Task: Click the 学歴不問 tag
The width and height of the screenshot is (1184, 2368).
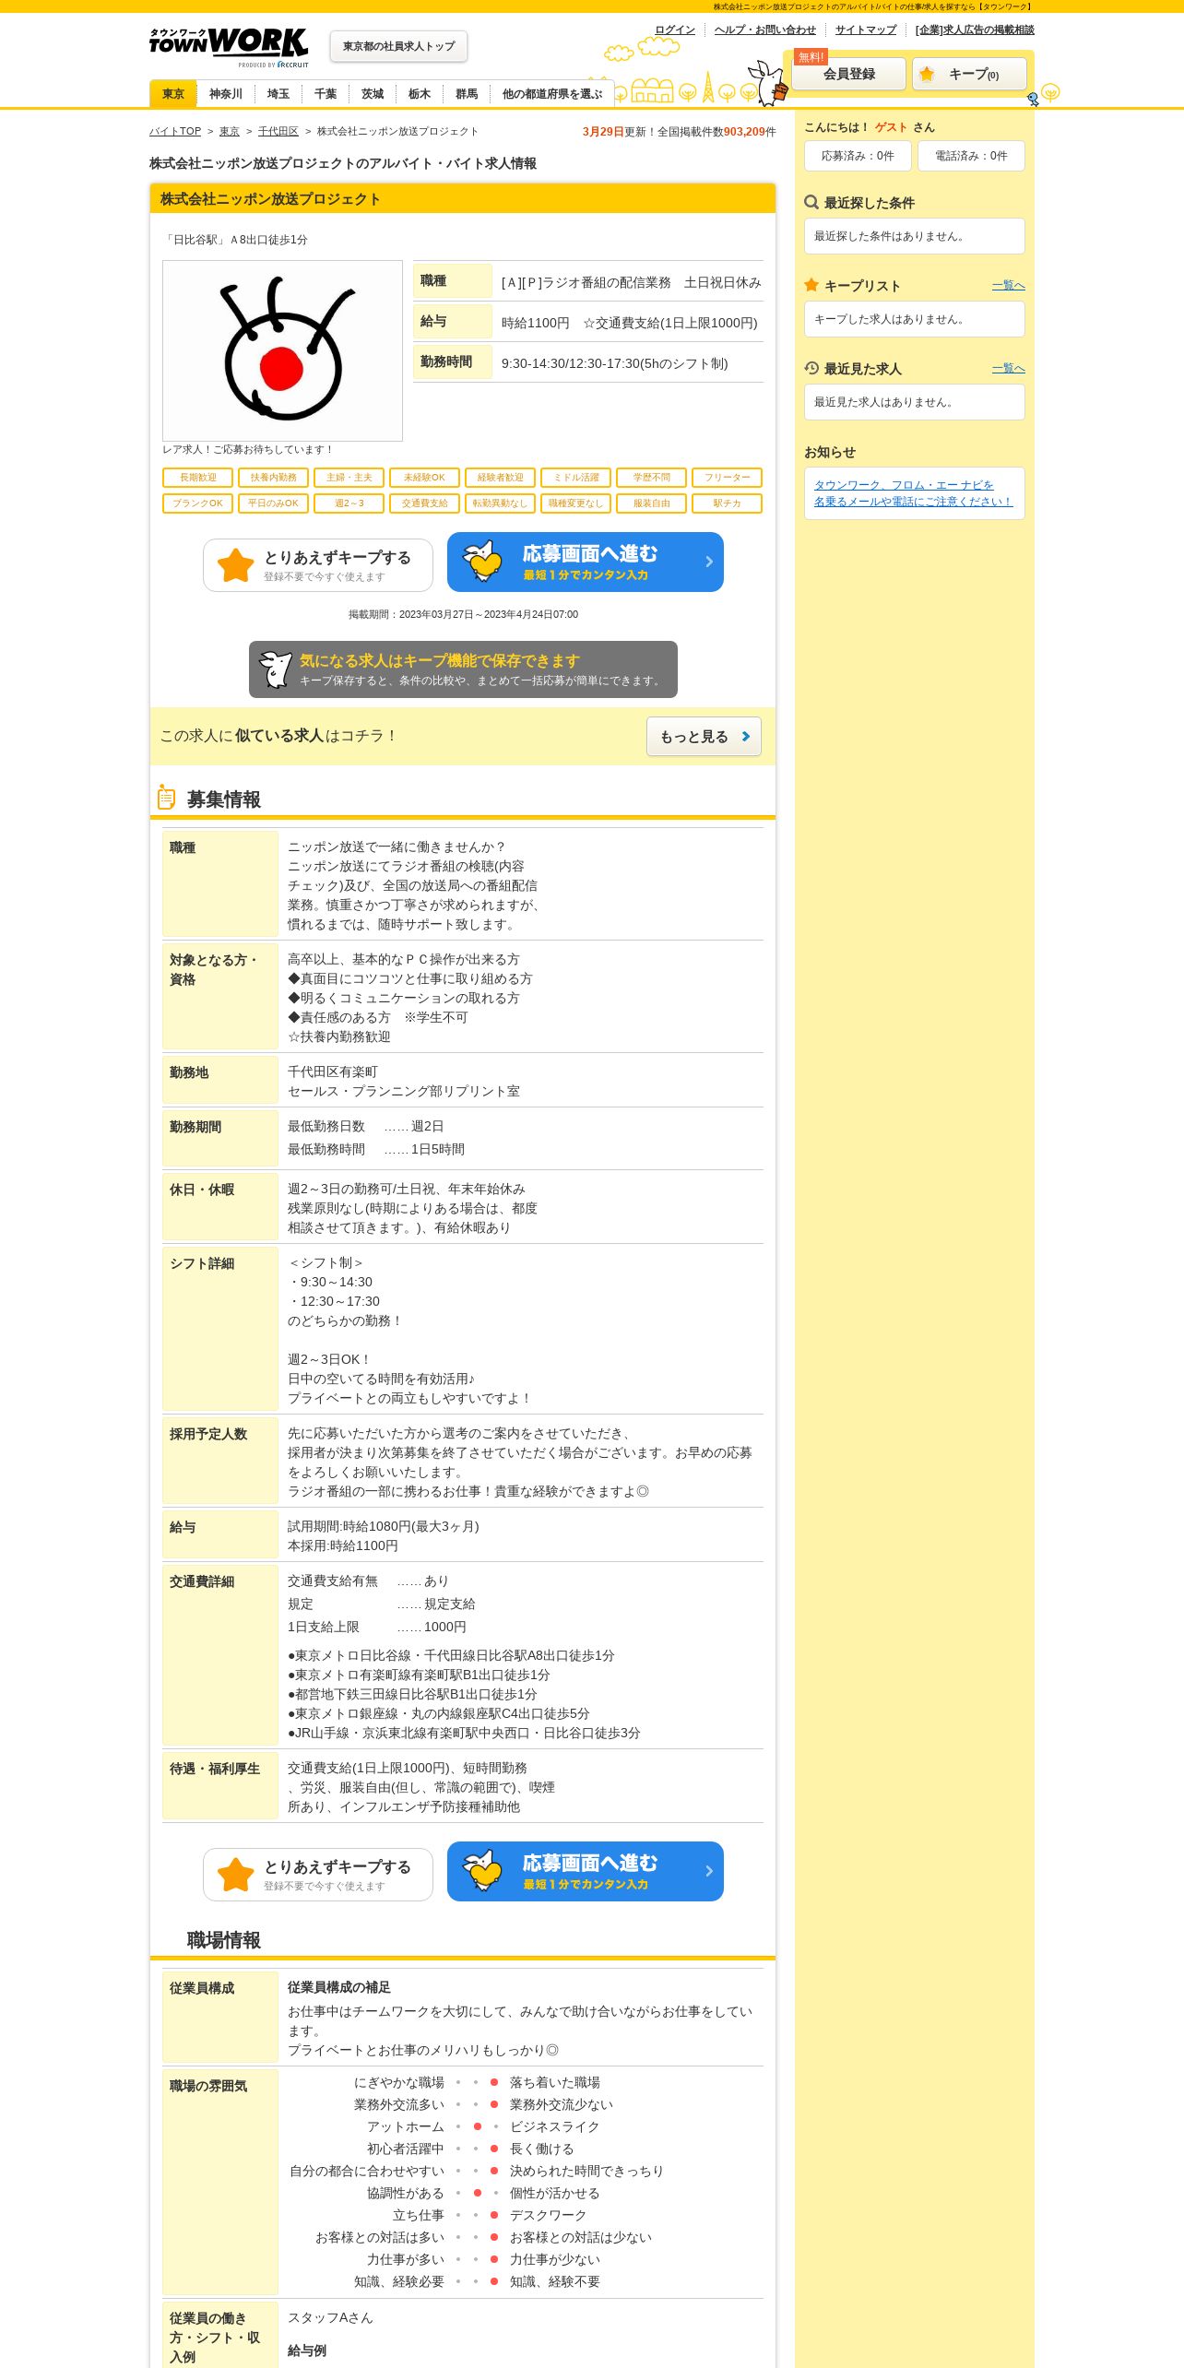Action: pyautogui.click(x=651, y=478)
